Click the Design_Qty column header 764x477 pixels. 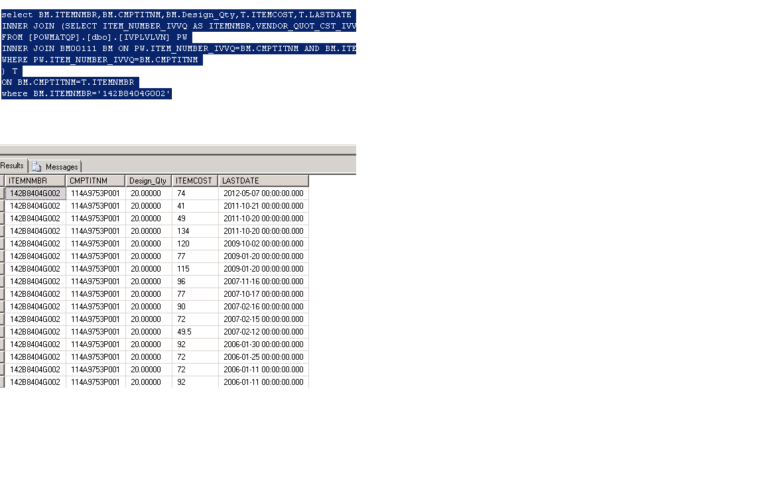point(148,180)
